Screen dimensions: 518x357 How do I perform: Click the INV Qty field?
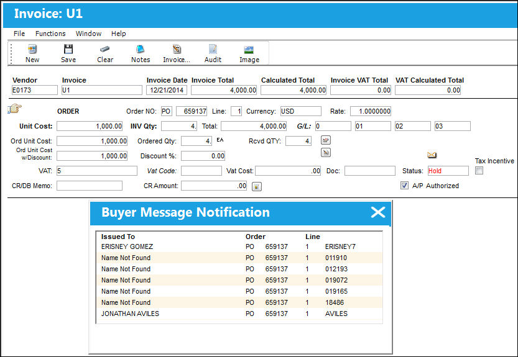point(179,126)
